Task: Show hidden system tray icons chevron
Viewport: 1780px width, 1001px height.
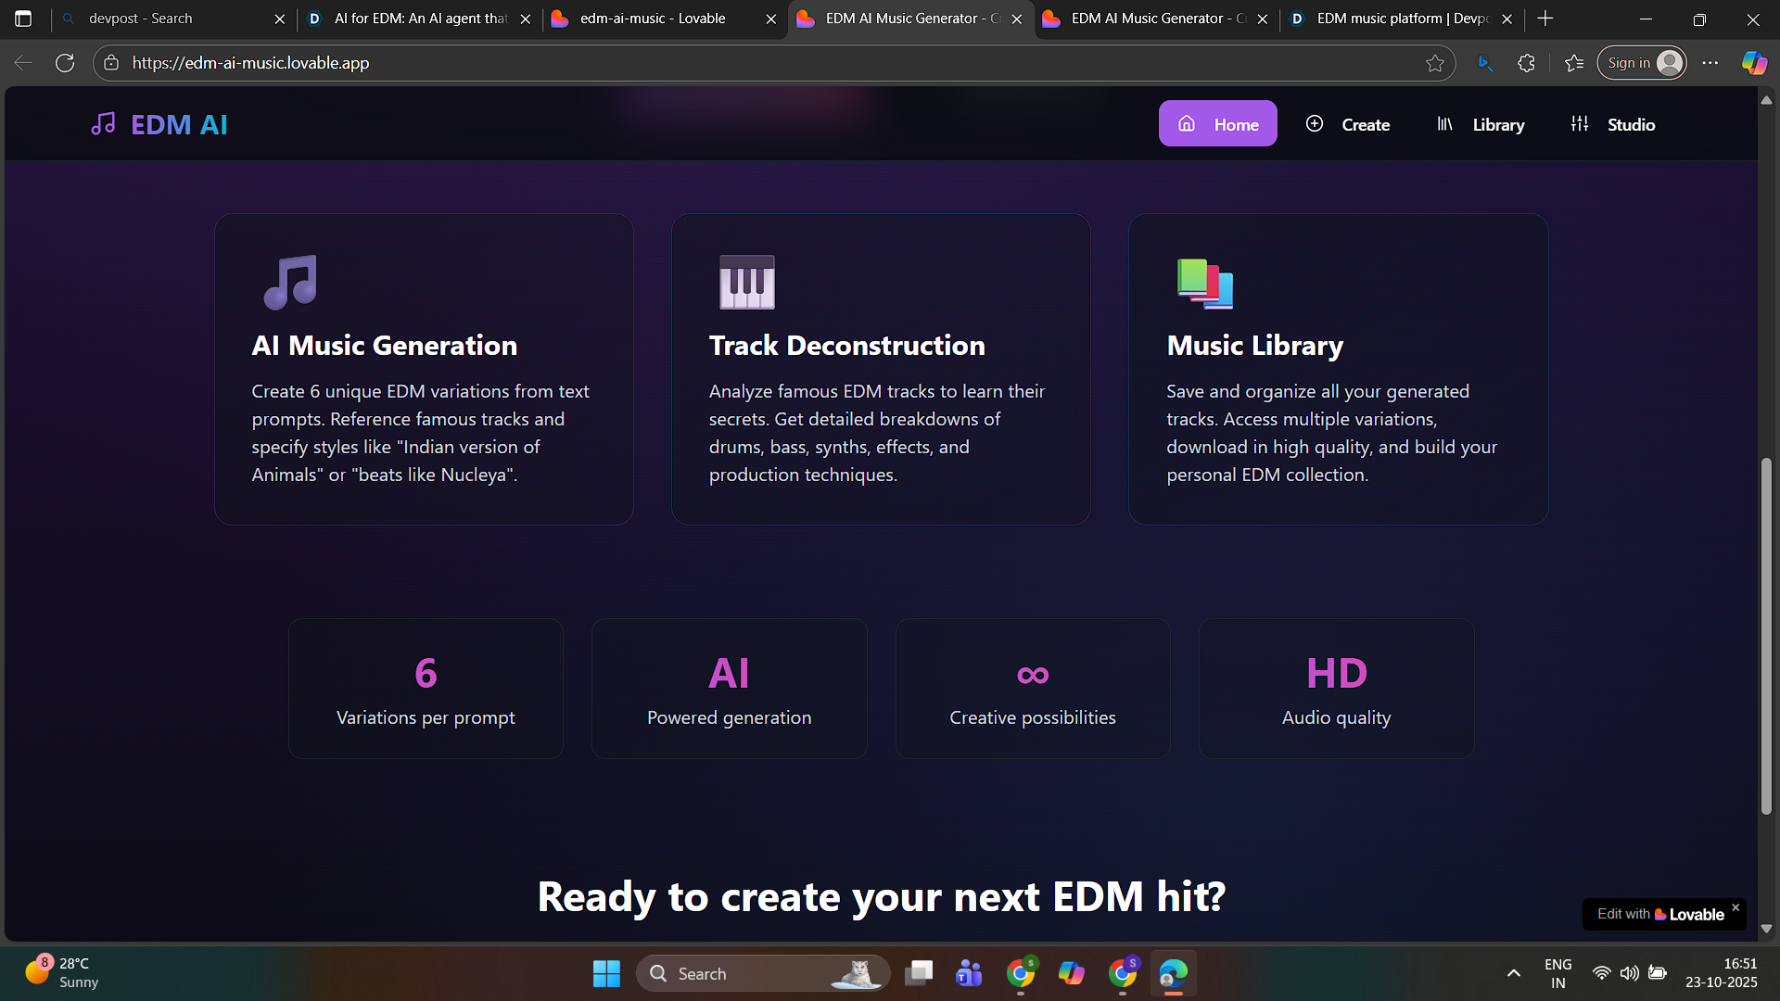Action: coord(1513,973)
